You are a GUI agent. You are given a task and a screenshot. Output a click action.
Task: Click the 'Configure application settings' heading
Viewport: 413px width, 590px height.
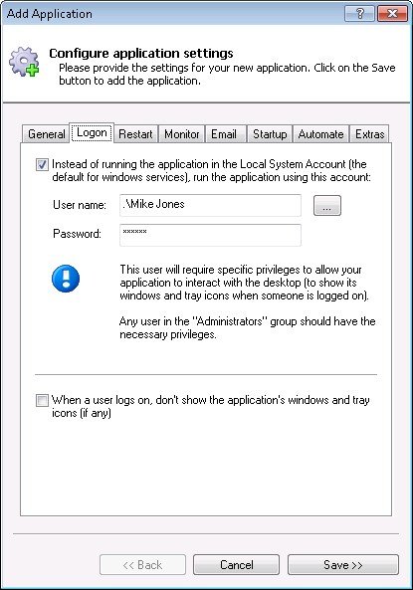pos(141,53)
